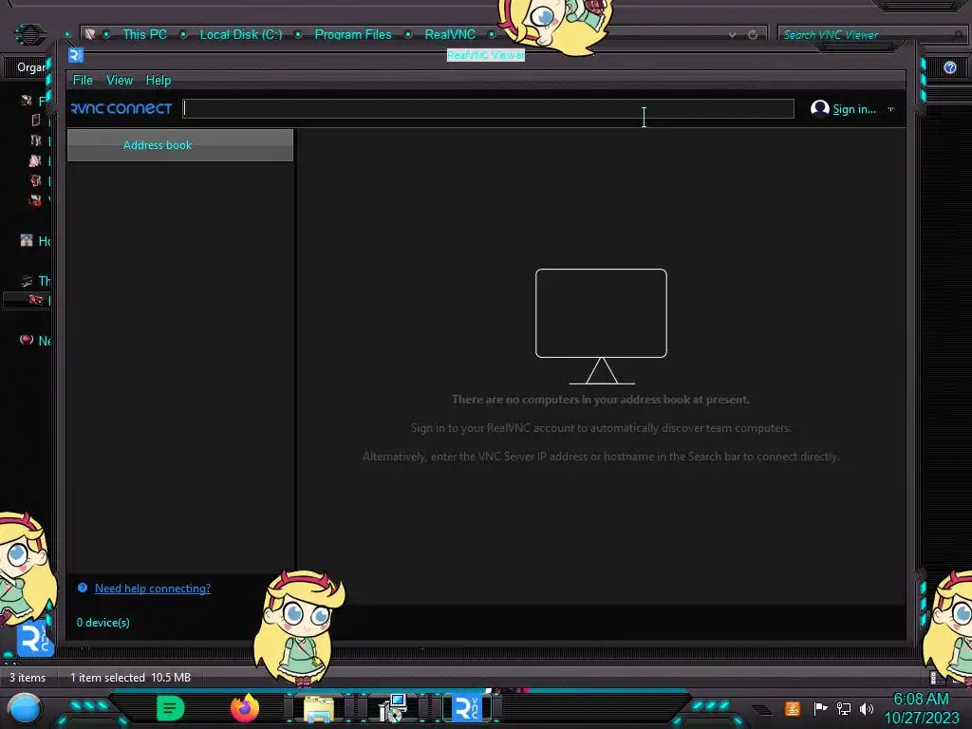The height and width of the screenshot is (729, 972).
Task: Go to This PC in Explorer breadcrumb
Action: (x=144, y=35)
